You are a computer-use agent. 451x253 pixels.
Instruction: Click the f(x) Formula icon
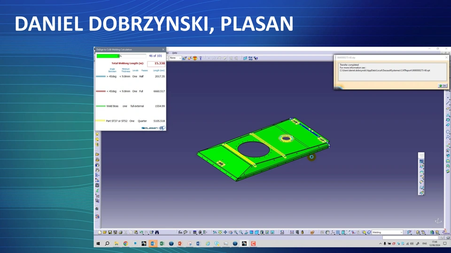[x=180, y=232]
